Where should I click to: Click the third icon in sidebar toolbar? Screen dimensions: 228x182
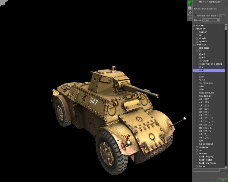click(x=190, y=13)
